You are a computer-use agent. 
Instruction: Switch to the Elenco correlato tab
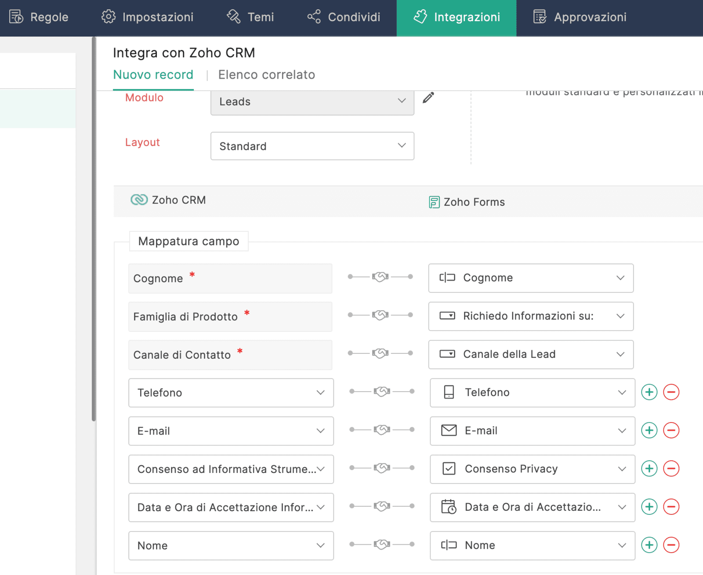click(x=266, y=75)
